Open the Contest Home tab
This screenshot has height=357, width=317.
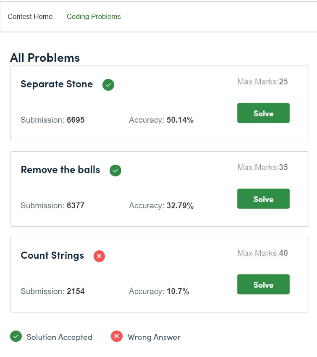pyautogui.click(x=30, y=17)
